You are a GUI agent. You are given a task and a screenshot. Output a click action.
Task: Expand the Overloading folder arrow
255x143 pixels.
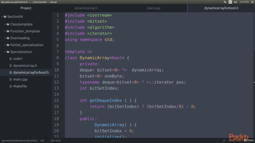click(x=5, y=38)
